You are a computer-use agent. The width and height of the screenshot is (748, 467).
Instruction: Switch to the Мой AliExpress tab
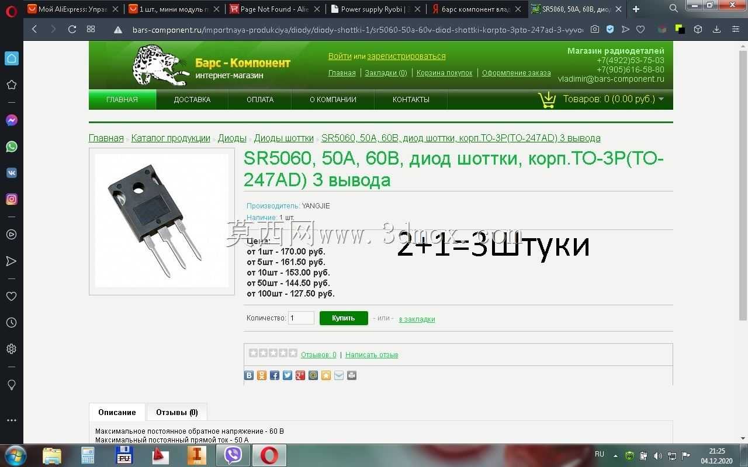pyautogui.click(x=73, y=9)
